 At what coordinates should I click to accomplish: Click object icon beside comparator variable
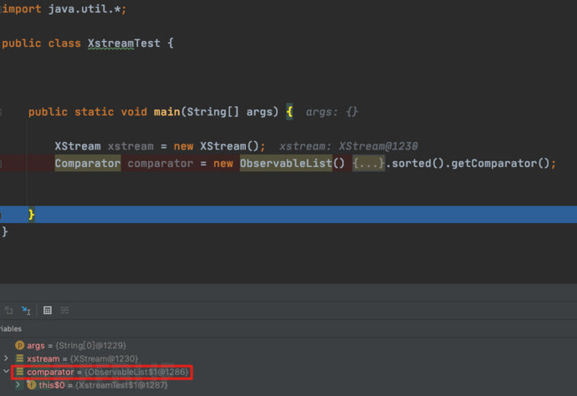(20, 372)
